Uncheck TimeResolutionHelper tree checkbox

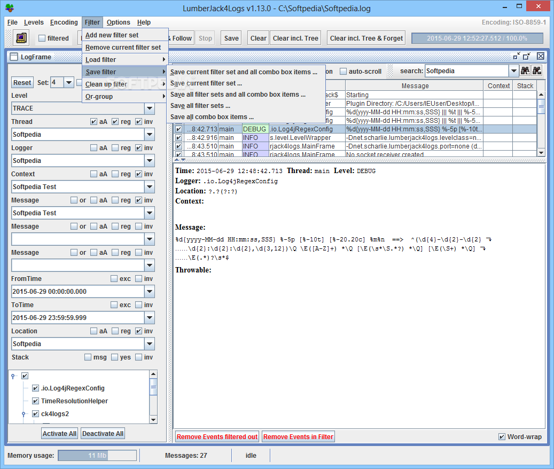pyautogui.click(x=35, y=401)
